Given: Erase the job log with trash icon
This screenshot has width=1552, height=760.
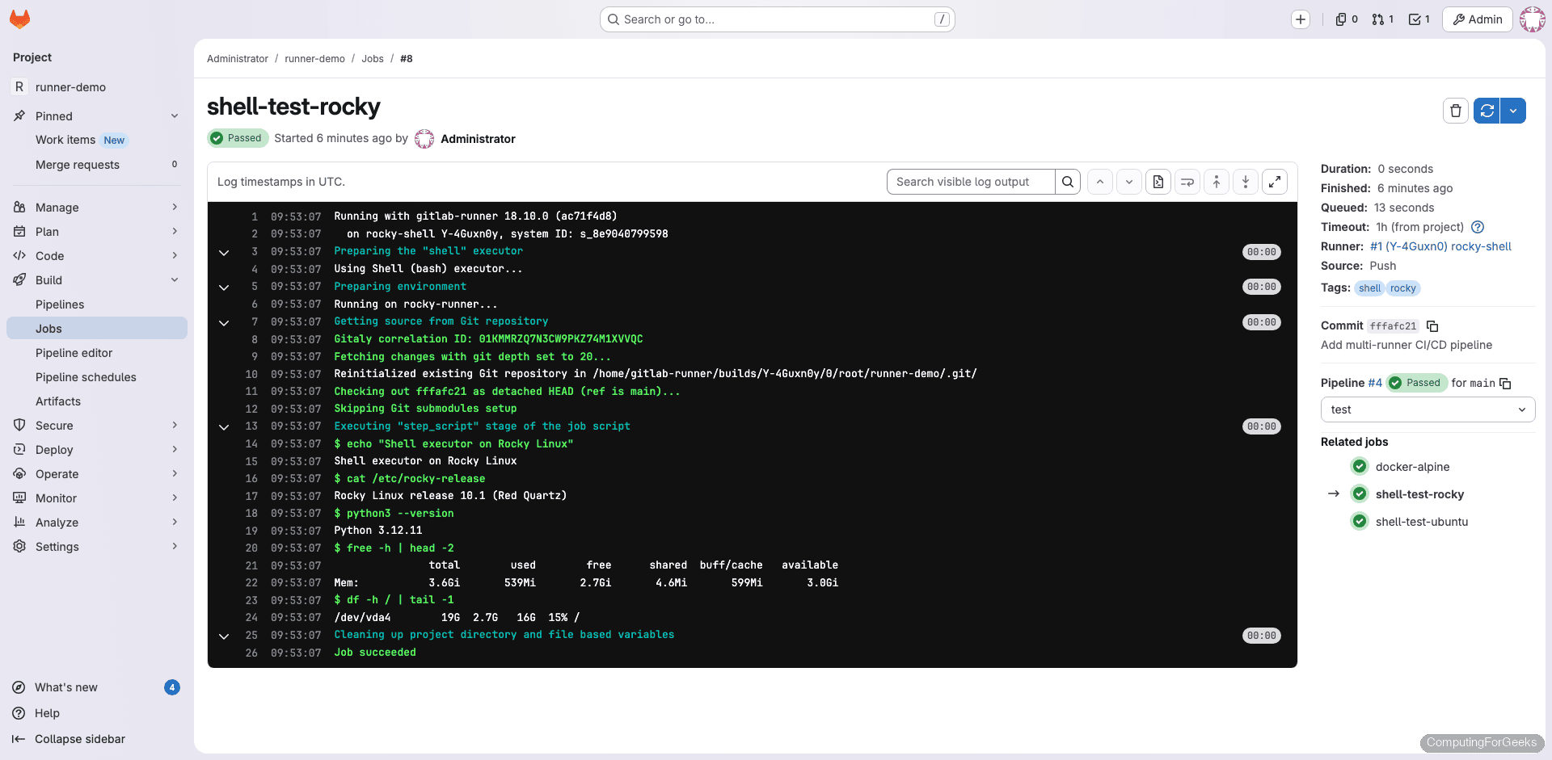Looking at the screenshot, I should pos(1456,111).
